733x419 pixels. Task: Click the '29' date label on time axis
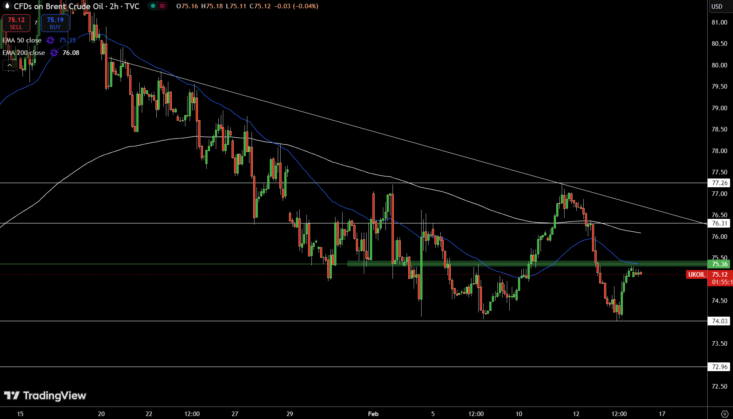coord(290,414)
